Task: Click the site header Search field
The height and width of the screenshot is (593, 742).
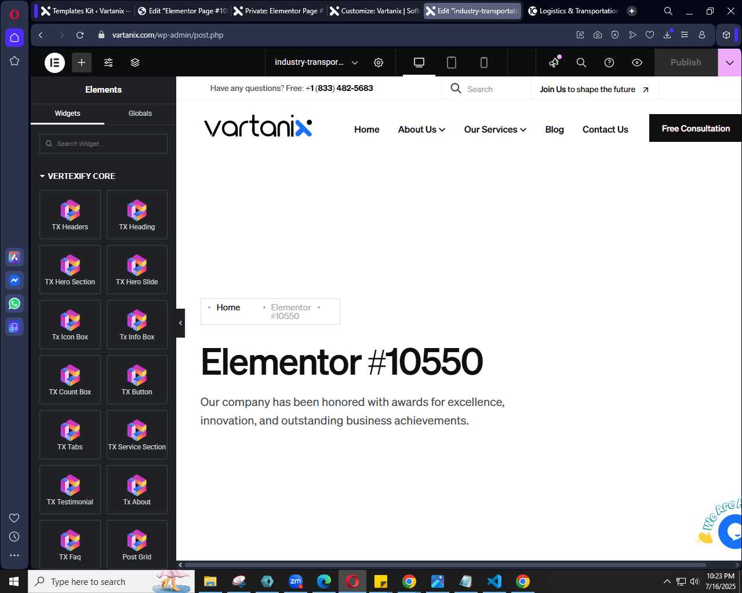Action: tap(486, 89)
